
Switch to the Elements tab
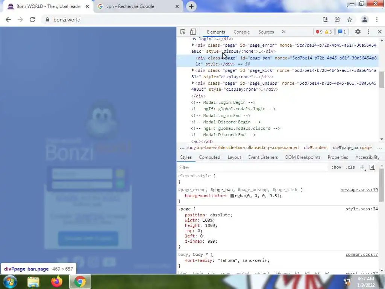pos(216,32)
